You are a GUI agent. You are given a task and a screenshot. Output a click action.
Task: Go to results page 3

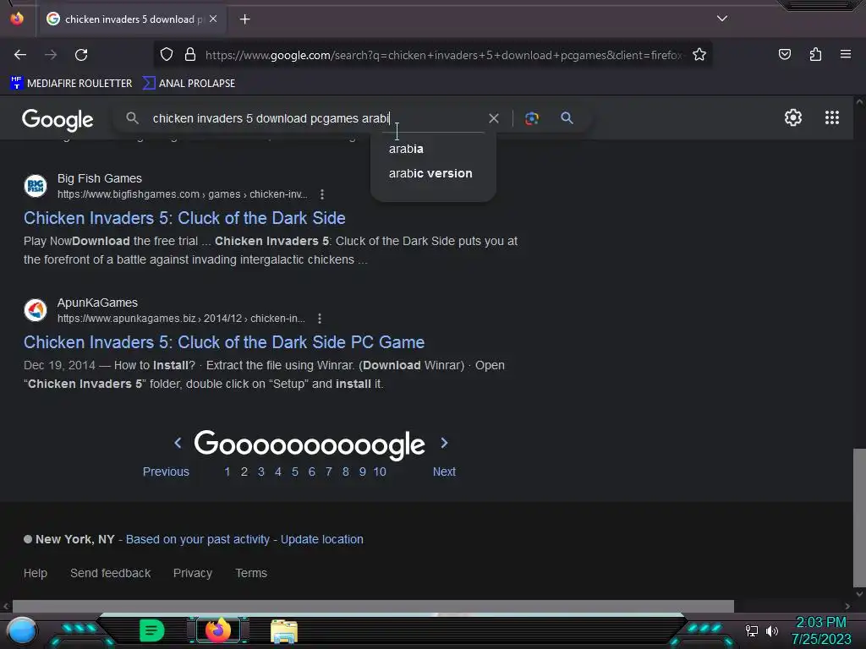coord(261,472)
